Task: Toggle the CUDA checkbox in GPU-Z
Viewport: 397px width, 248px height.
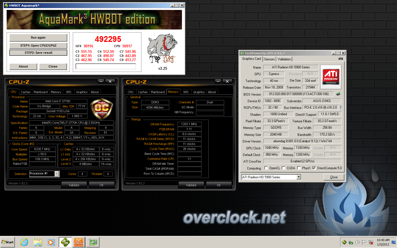Action: 283,168
